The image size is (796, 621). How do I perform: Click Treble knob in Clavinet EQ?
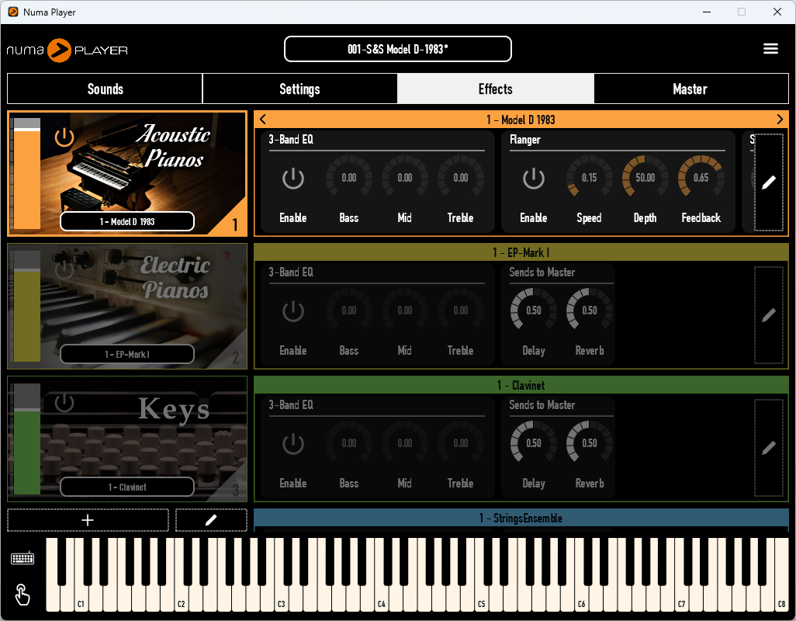click(x=460, y=442)
